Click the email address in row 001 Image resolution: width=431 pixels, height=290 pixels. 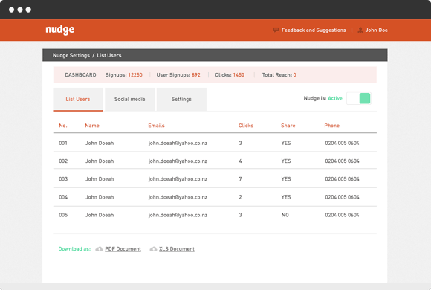(x=178, y=143)
